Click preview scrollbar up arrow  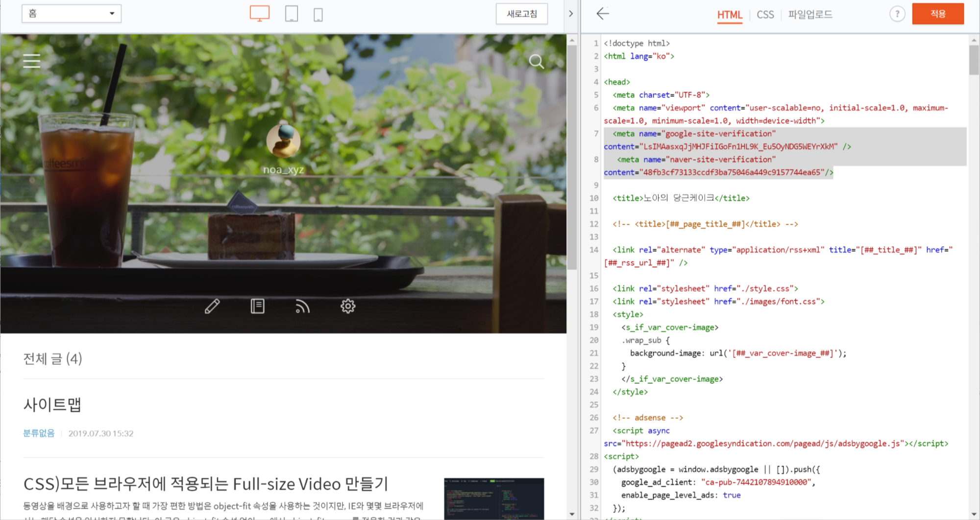pyautogui.click(x=572, y=40)
